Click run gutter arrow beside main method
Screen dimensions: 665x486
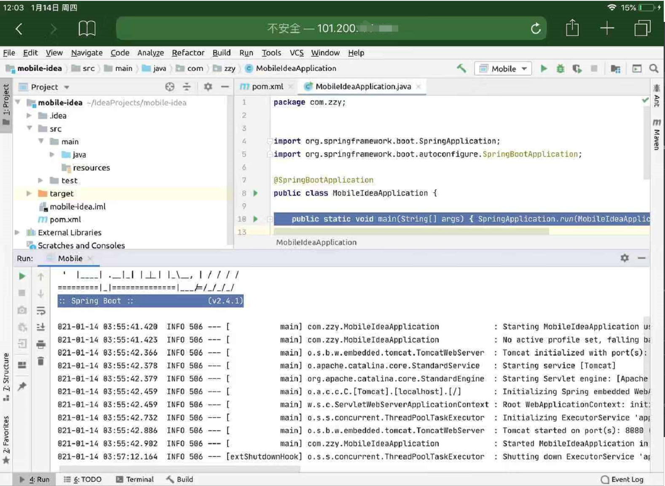coord(255,219)
